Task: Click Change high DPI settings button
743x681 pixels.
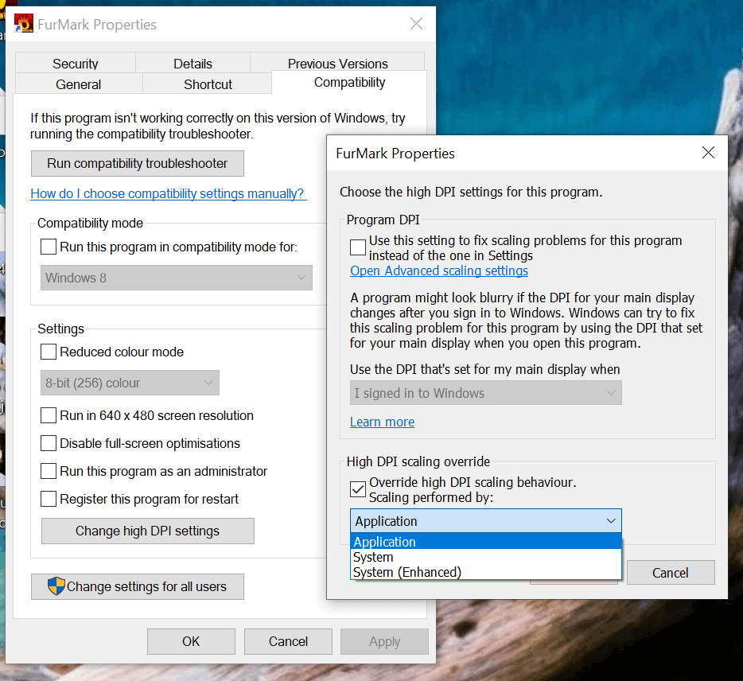Action: pos(148,531)
